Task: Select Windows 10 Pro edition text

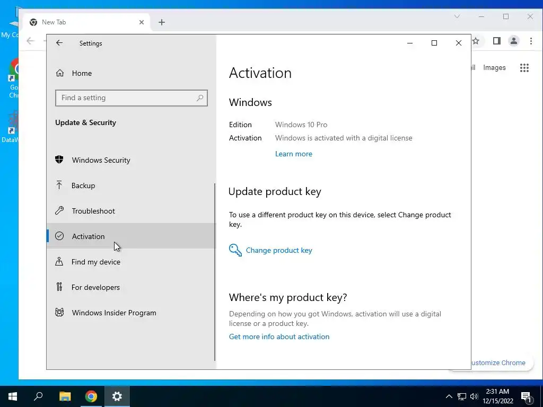Action: pos(301,125)
